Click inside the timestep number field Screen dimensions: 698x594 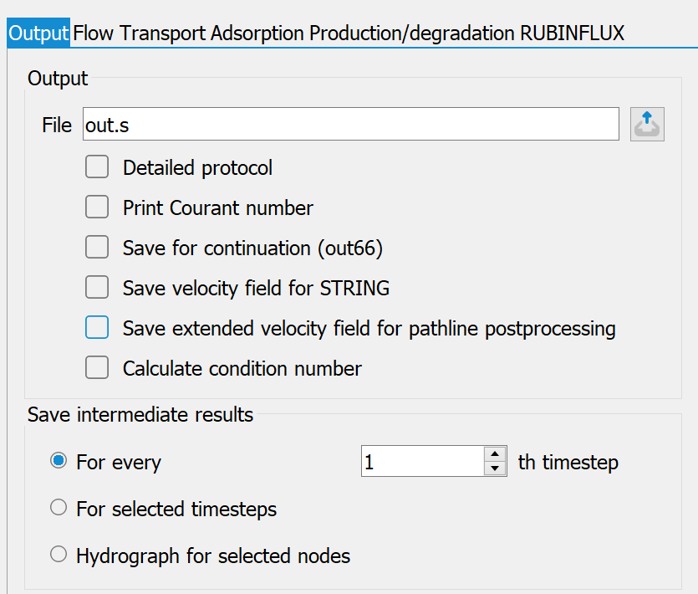422,461
